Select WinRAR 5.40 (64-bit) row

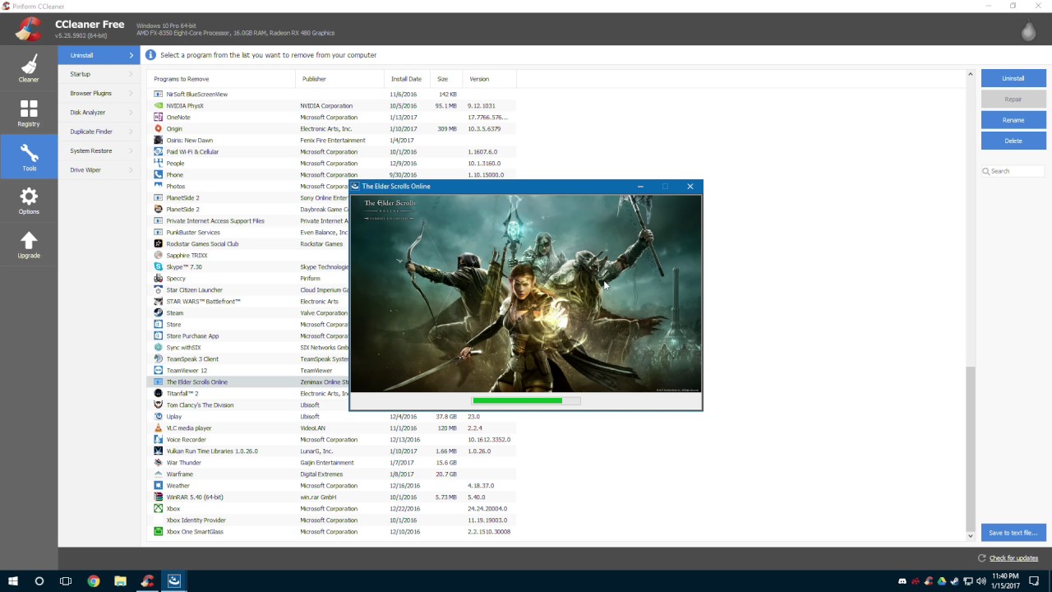coord(331,497)
